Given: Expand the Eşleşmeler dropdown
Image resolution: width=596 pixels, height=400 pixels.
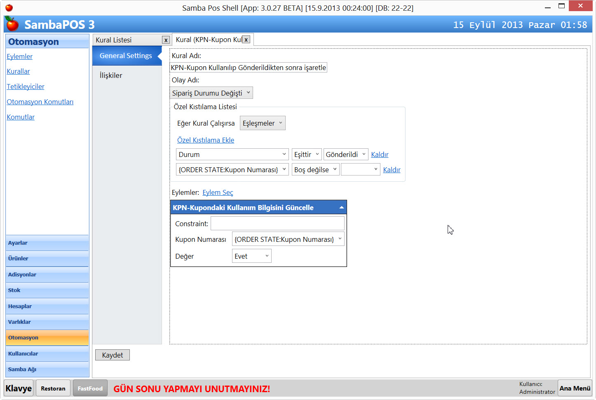Looking at the screenshot, I should click(263, 123).
